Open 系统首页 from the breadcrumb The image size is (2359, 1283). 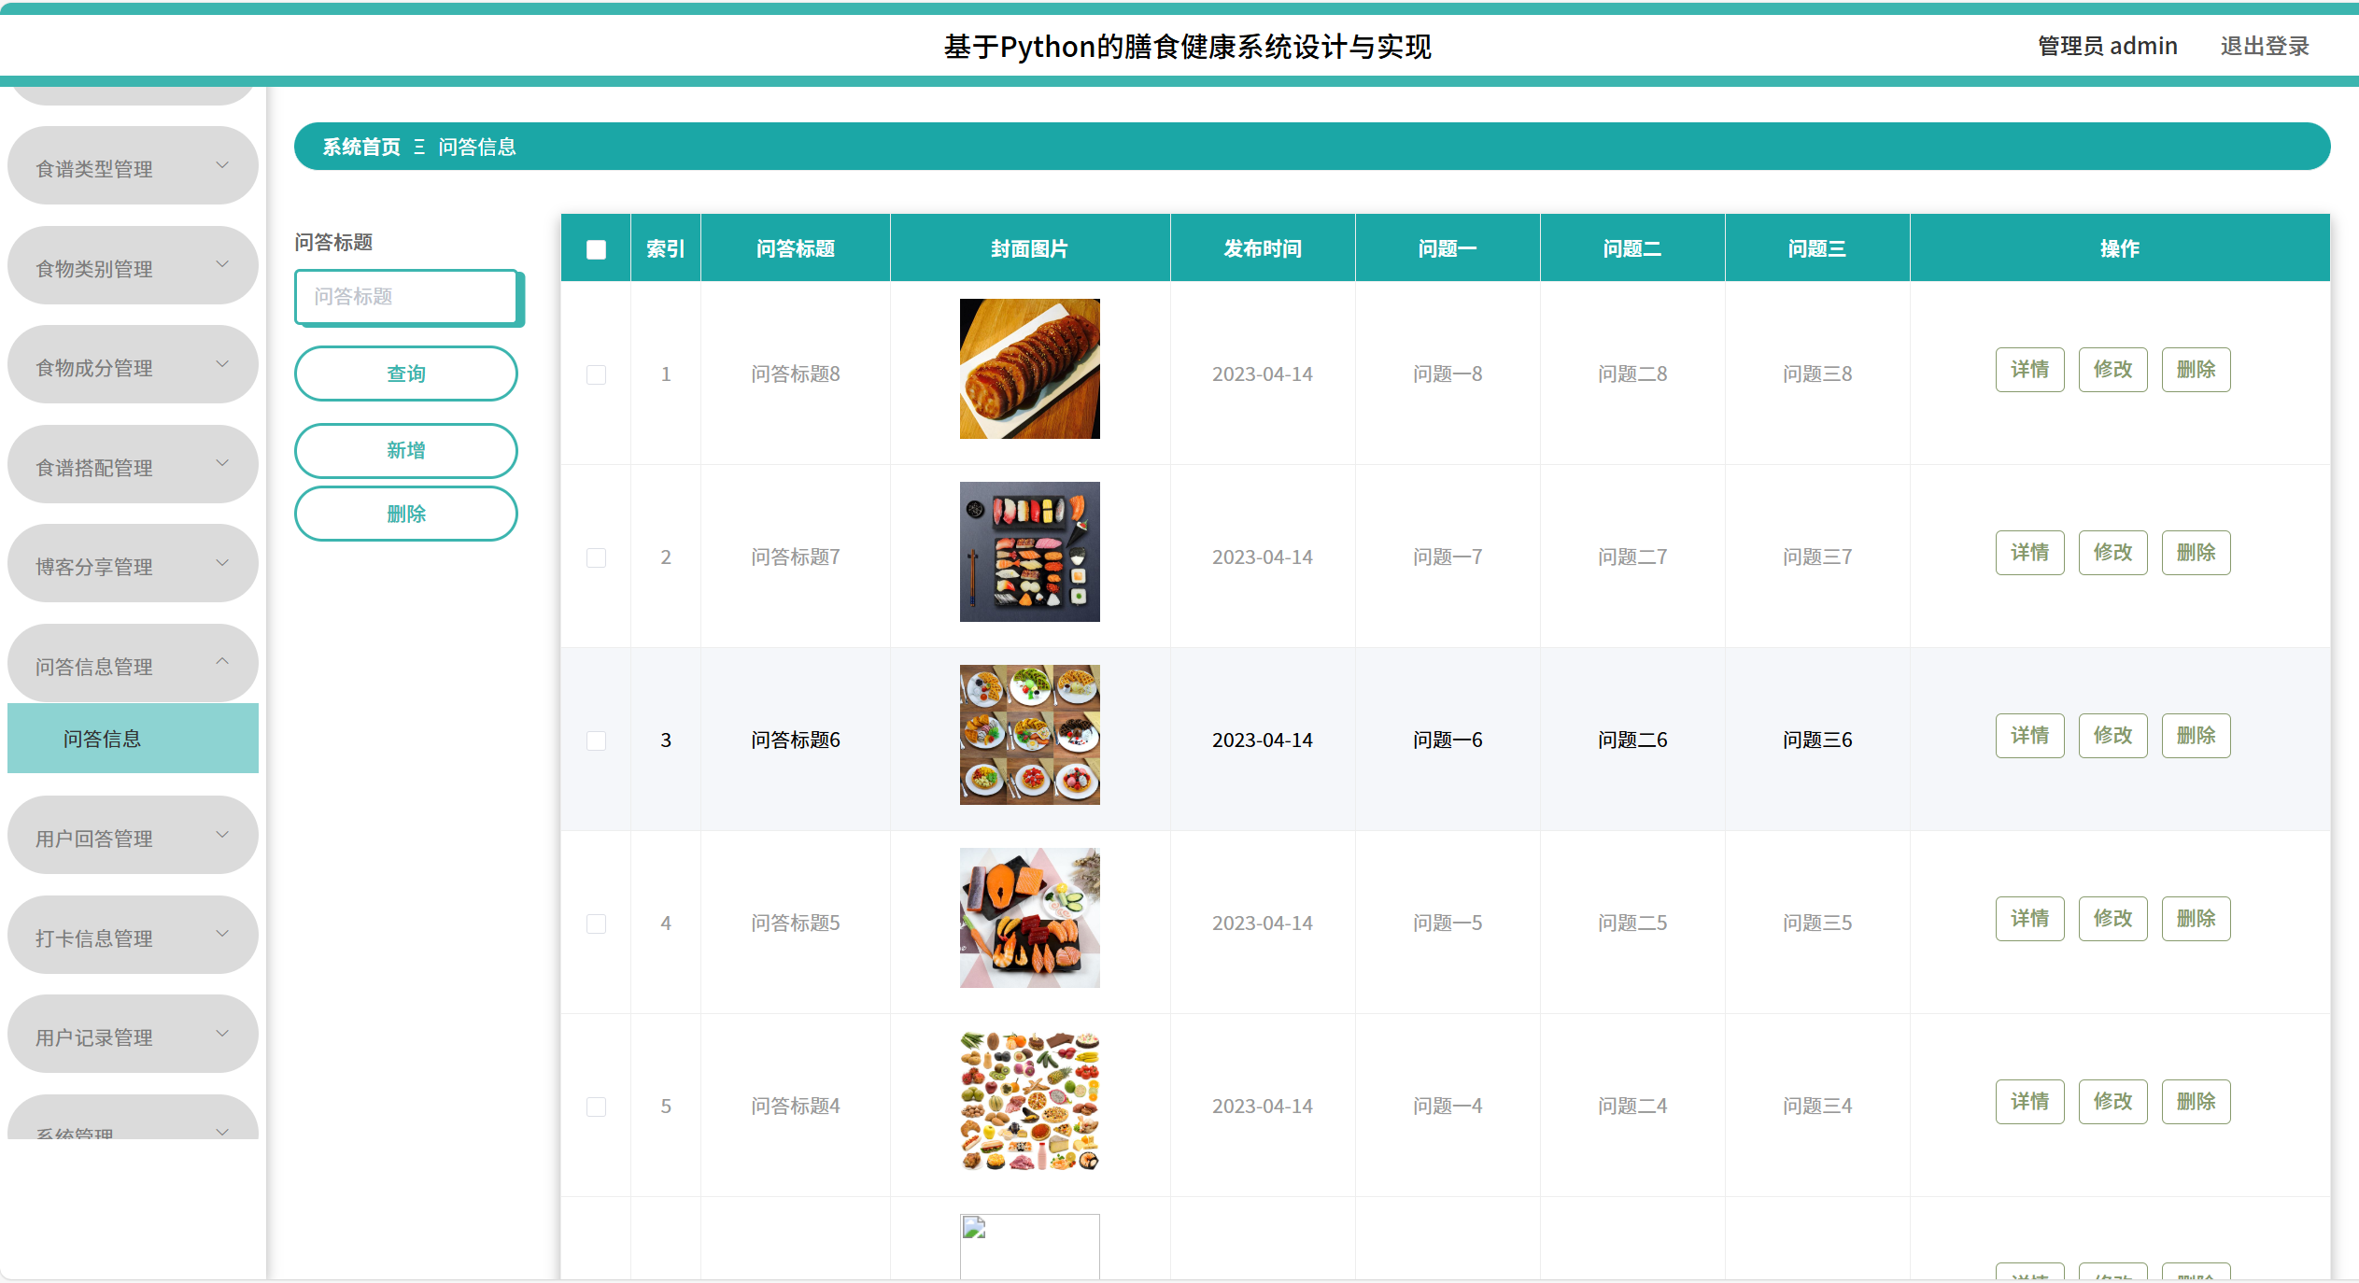[361, 146]
